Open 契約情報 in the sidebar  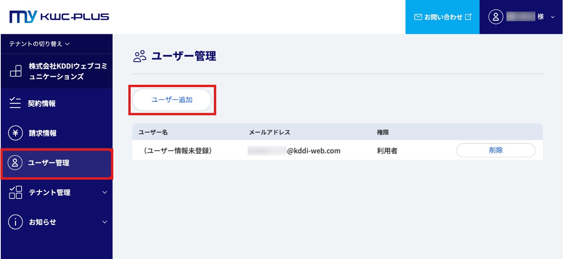[x=56, y=104]
